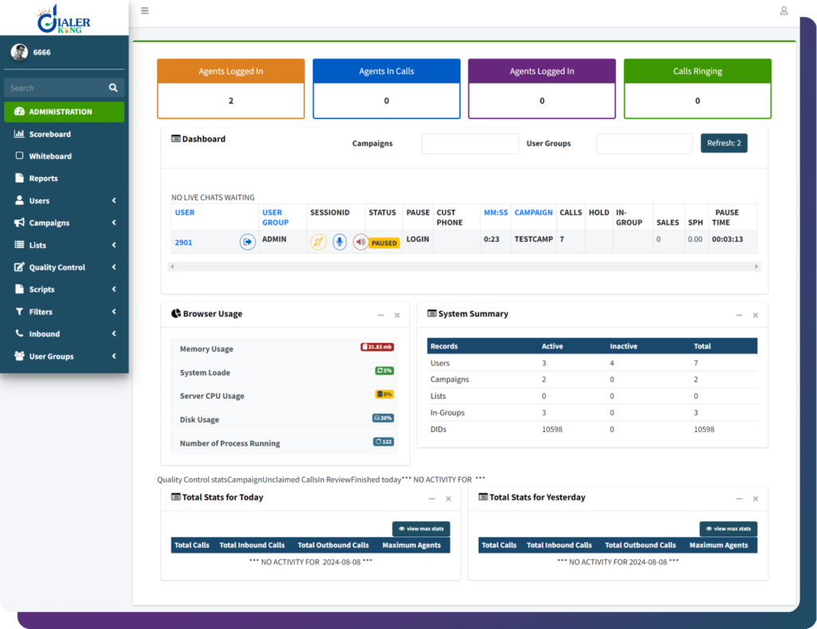Expand the Users submenu
817x629 pixels.
tap(64, 200)
